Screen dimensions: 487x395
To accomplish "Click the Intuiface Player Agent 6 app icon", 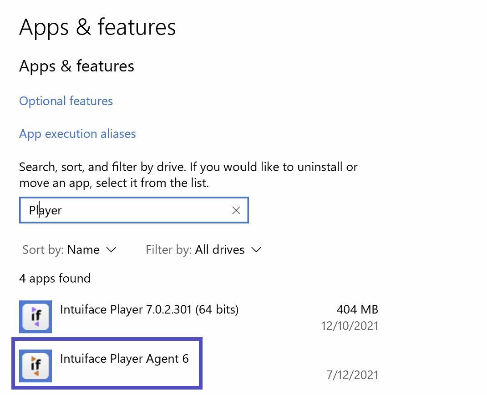I will [36, 365].
